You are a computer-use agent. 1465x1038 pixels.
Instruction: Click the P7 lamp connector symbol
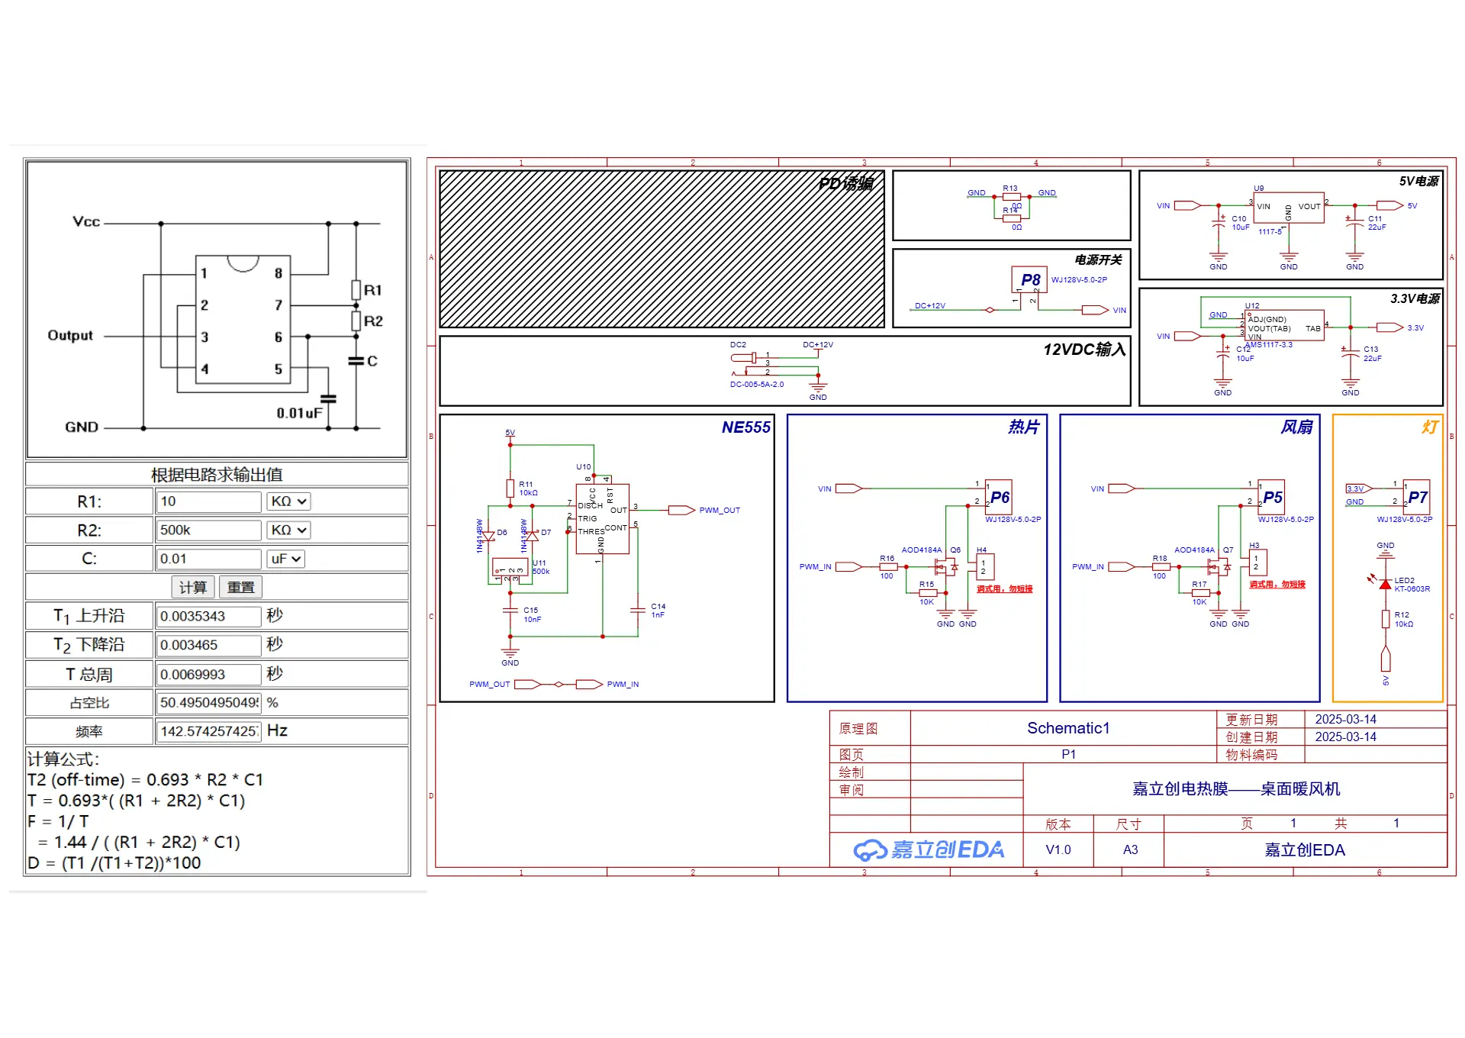(x=1417, y=498)
